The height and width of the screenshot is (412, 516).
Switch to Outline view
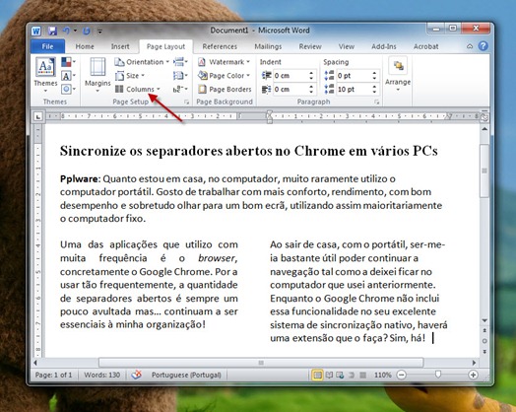(x=352, y=375)
